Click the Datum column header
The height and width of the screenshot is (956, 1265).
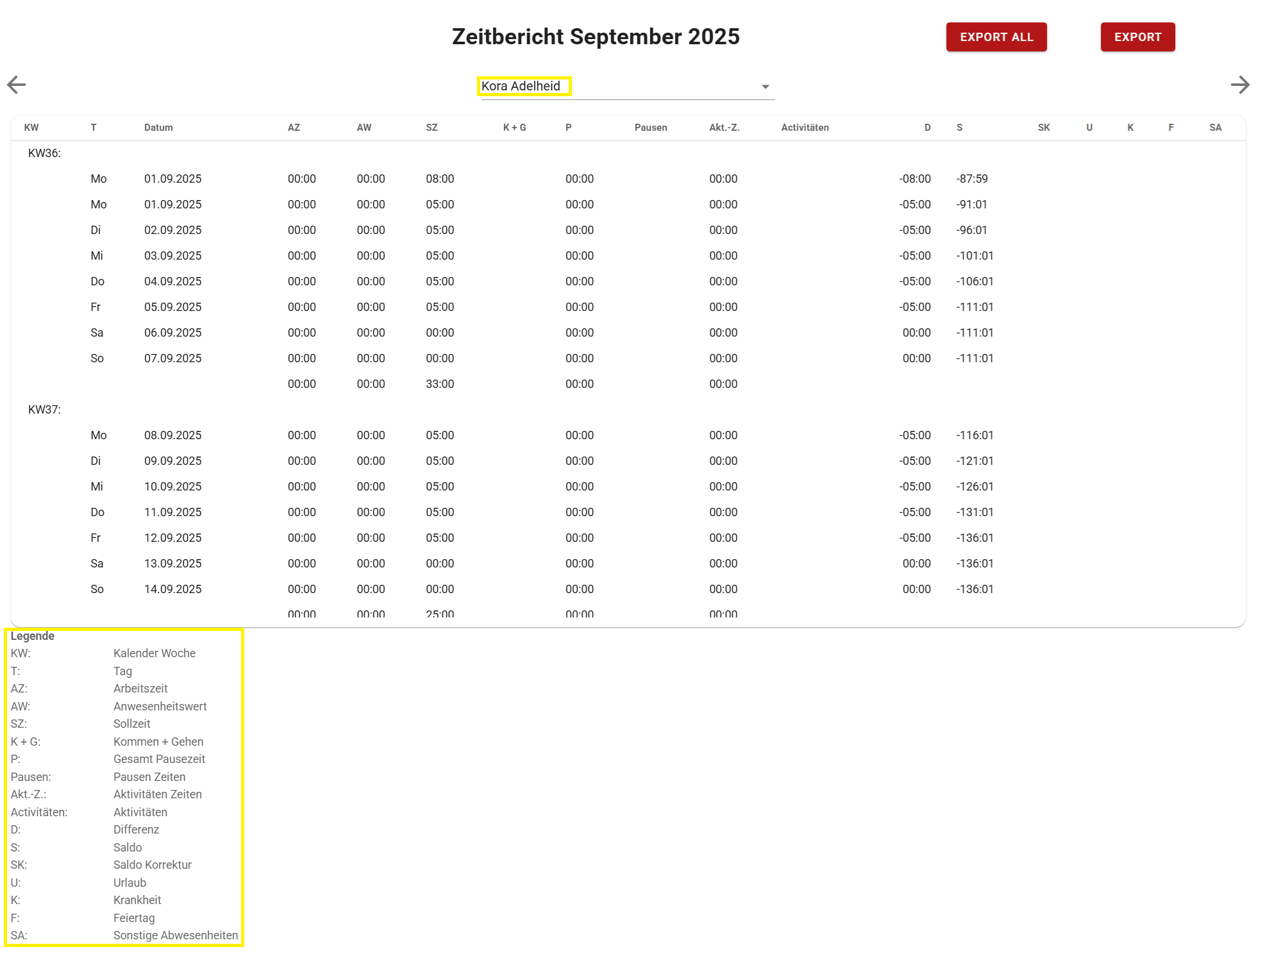tap(158, 128)
